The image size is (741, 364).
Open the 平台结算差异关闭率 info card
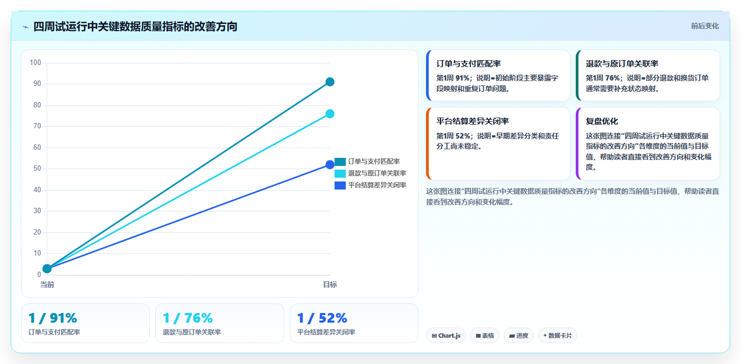tap(498, 144)
